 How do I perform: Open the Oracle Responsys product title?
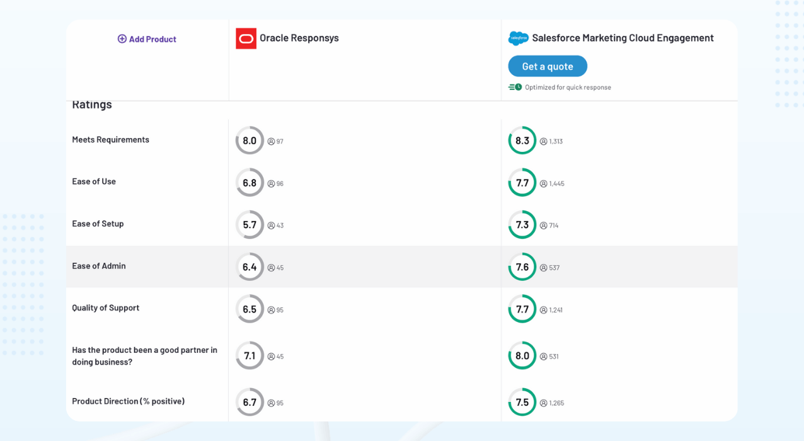(x=299, y=38)
